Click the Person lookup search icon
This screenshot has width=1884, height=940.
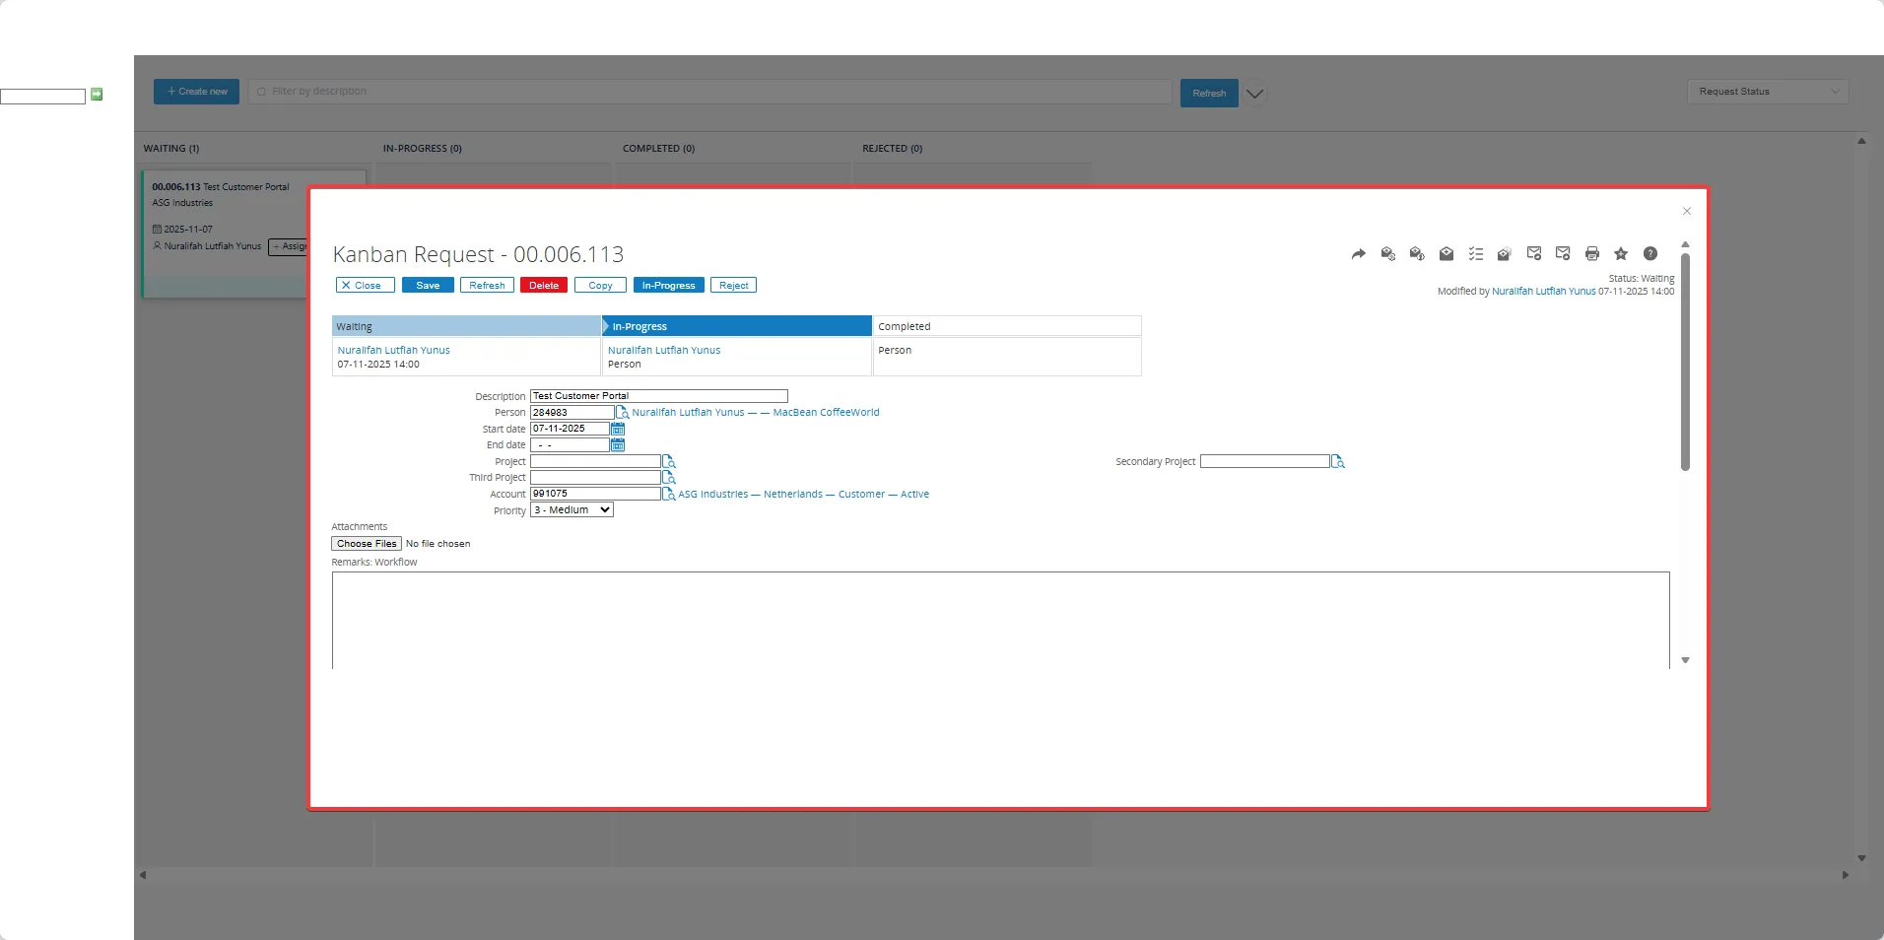click(623, 413)
